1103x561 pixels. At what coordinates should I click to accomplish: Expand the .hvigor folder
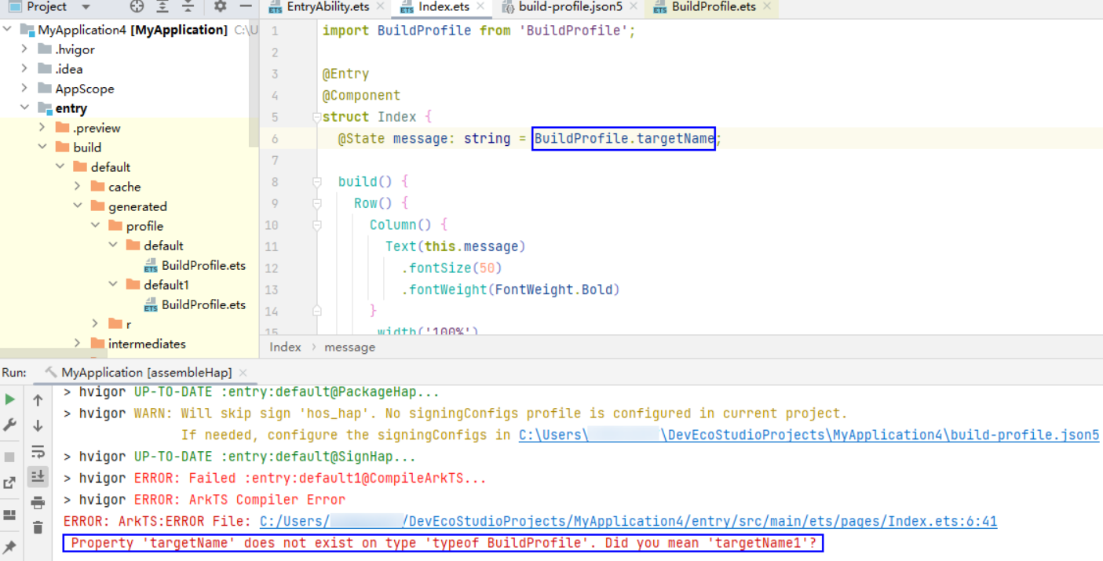point(24,49)
